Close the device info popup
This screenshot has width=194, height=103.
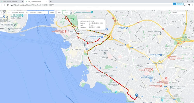coord(104,20)
